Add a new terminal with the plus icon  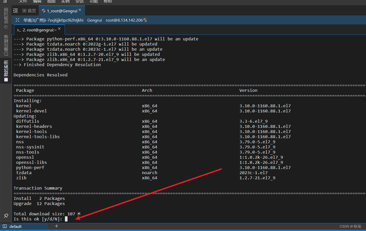[x=56, y=226]
